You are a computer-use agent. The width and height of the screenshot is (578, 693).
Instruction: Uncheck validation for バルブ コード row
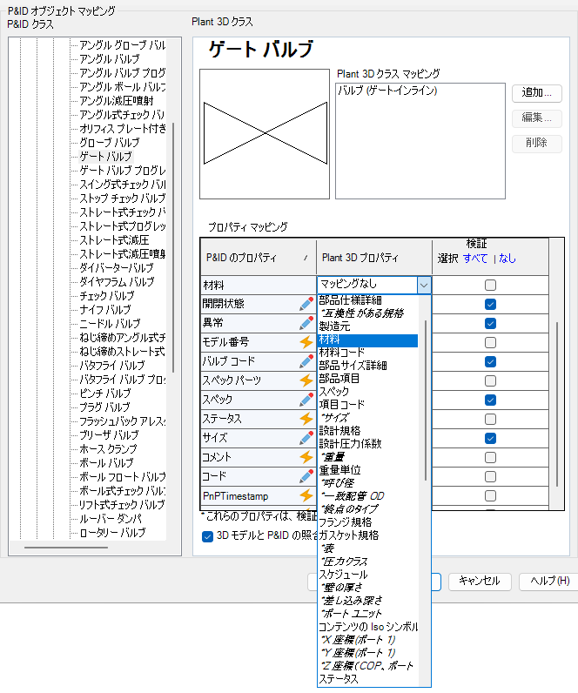pos(490,361)
